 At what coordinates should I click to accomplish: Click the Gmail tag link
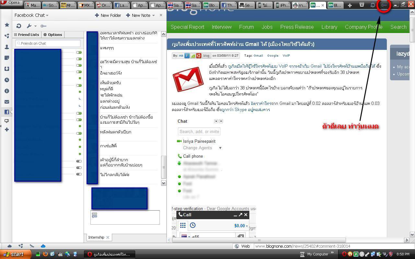coord(258,56)
